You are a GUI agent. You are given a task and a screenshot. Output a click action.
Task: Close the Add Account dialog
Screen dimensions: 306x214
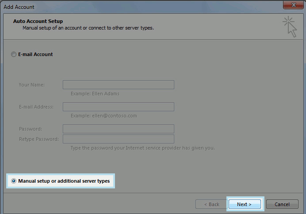[294, 5]
